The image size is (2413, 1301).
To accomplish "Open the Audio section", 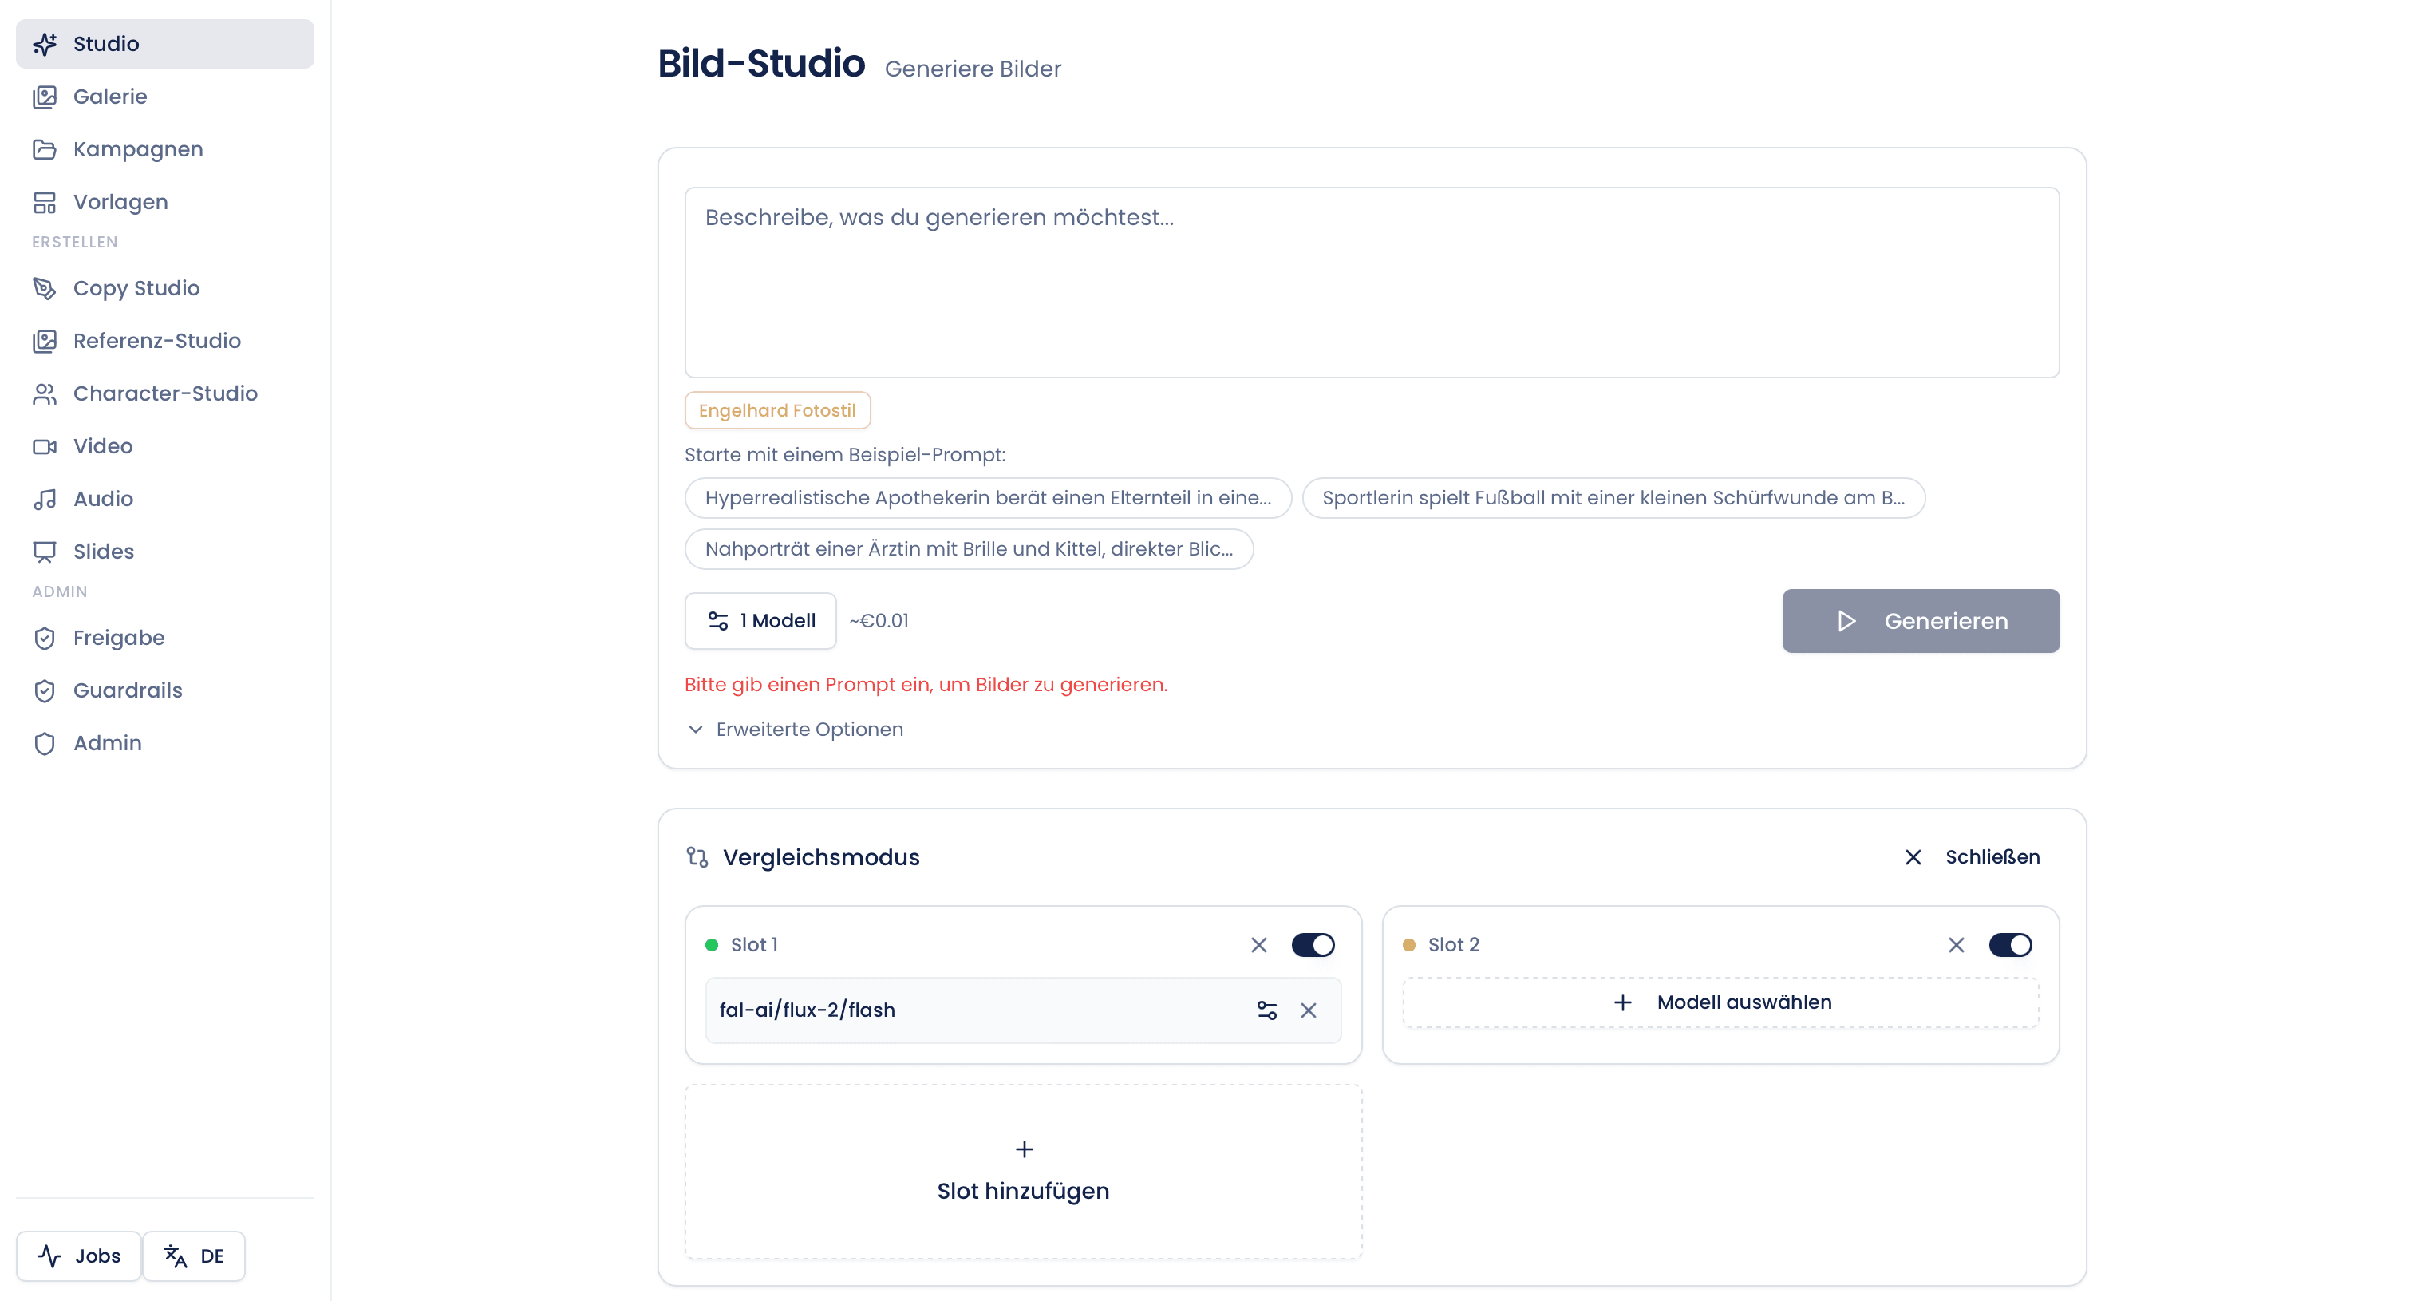I will [x=165, y=498].
